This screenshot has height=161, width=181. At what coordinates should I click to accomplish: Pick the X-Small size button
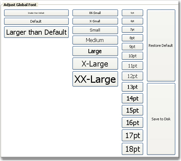[95, 21]
